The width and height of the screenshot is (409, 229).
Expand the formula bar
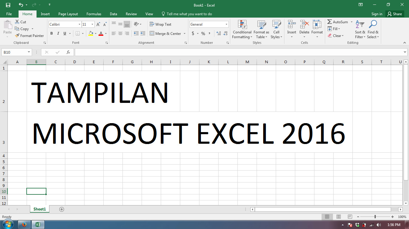tap(405, 52)
